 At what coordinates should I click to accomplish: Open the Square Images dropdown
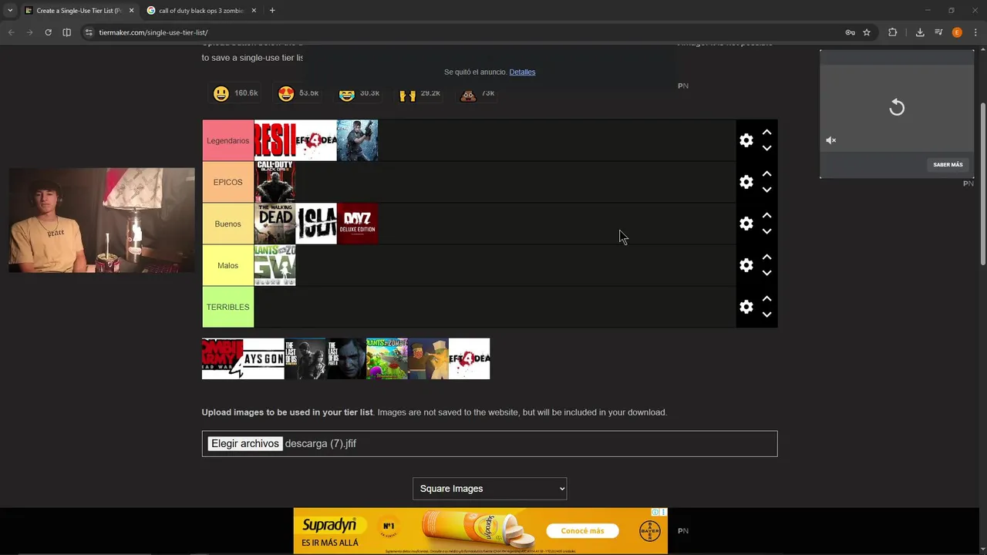coord(490,489)
